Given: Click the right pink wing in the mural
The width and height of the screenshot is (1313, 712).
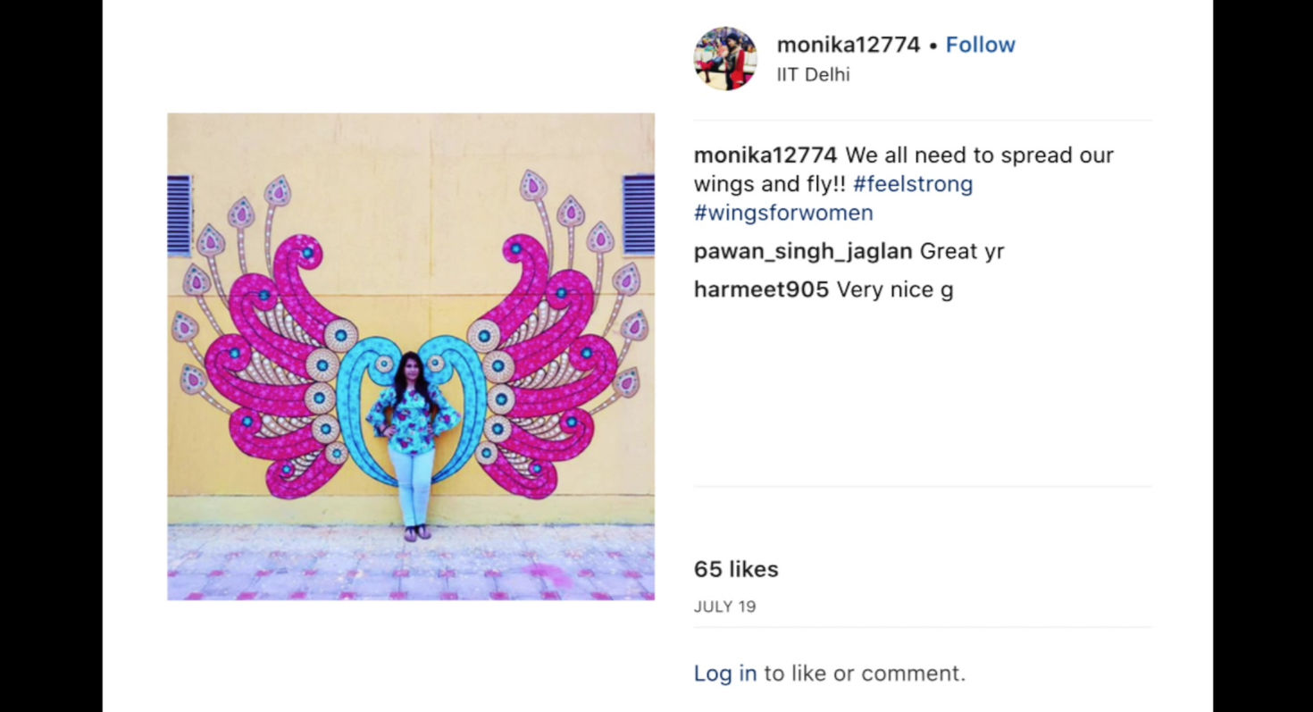Looking at the screenshot, I should click(x=556, y=357).
